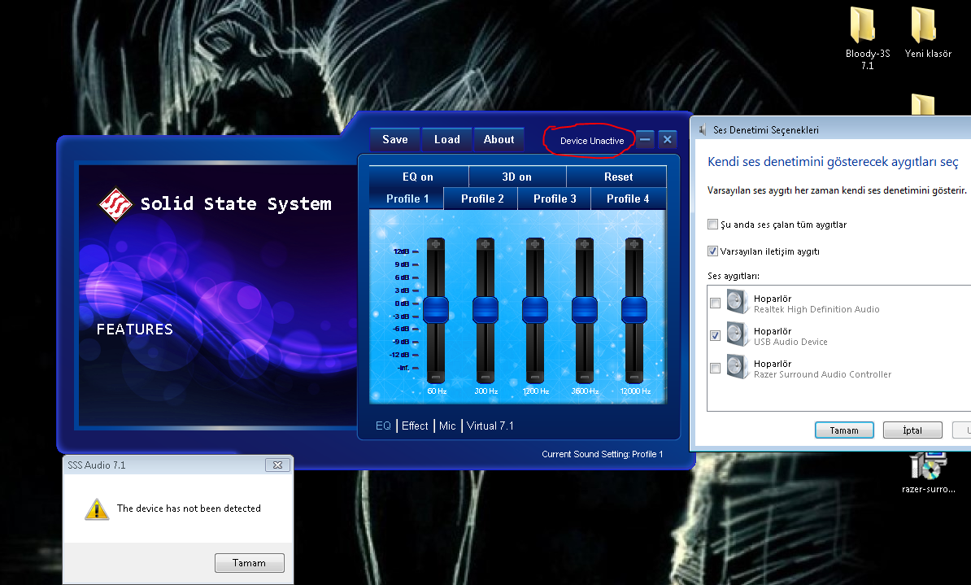Viewport: 971px width, 585px height.
Task: Open the Bloody-3S 7.1 desktop folder
Action: [x=867, y=38]
